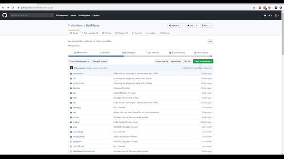The width and height of the screenshot is (284, 159).
Task: Open the Chrome profile avatar
Action: pyautogui.click(x=276, y=8)
